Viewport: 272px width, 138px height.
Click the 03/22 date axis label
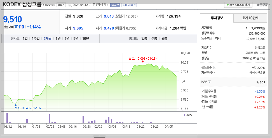click(x=140, y=127)
